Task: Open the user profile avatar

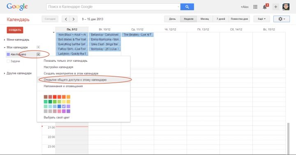Action: pyautogui.click(x=286, y=7)
